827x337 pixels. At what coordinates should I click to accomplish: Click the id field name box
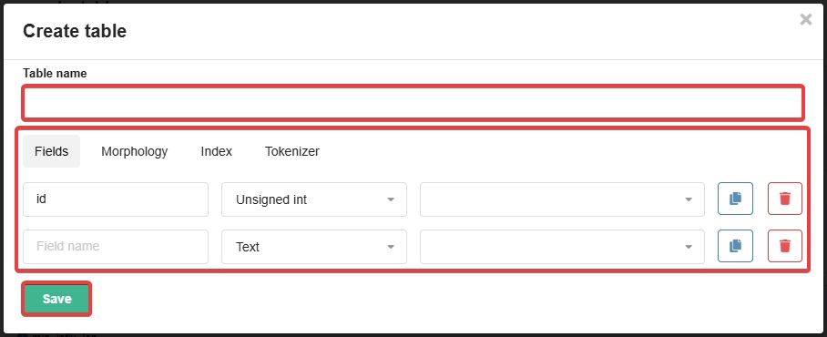(116, 199)
